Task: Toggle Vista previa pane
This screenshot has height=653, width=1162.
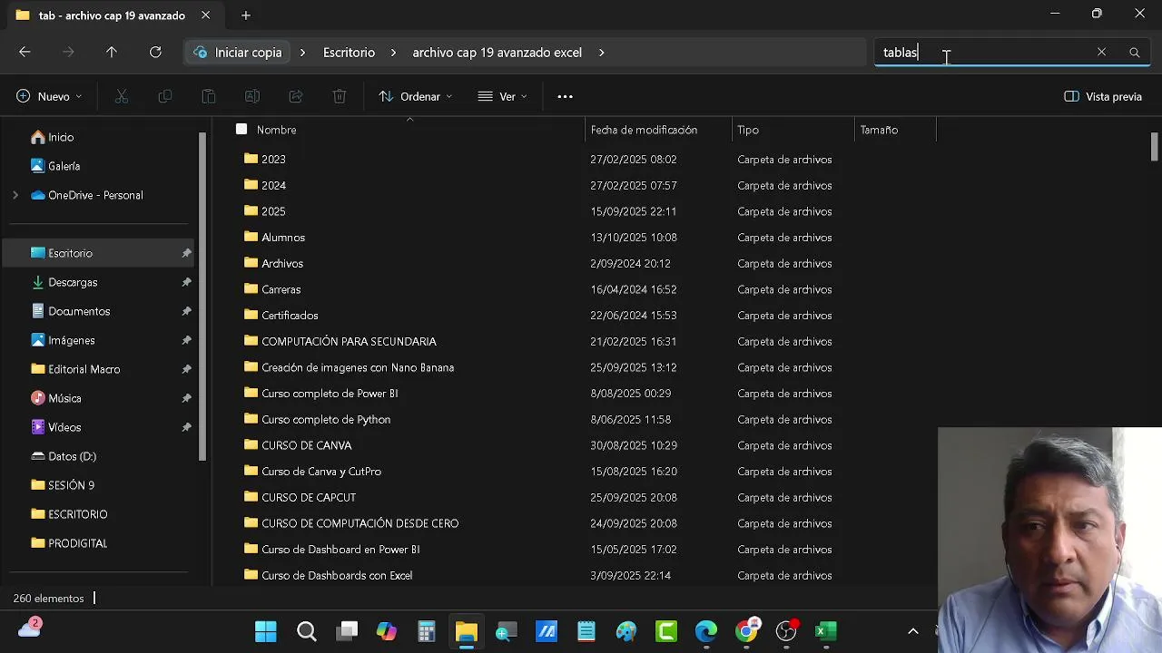Action: point(1103,96)
